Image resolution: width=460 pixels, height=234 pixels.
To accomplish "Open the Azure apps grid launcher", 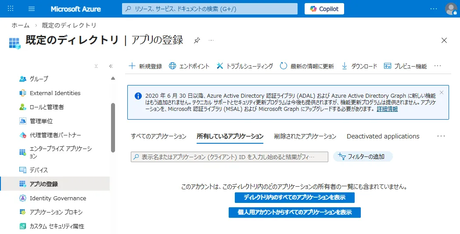I will (x=11, y=9).
